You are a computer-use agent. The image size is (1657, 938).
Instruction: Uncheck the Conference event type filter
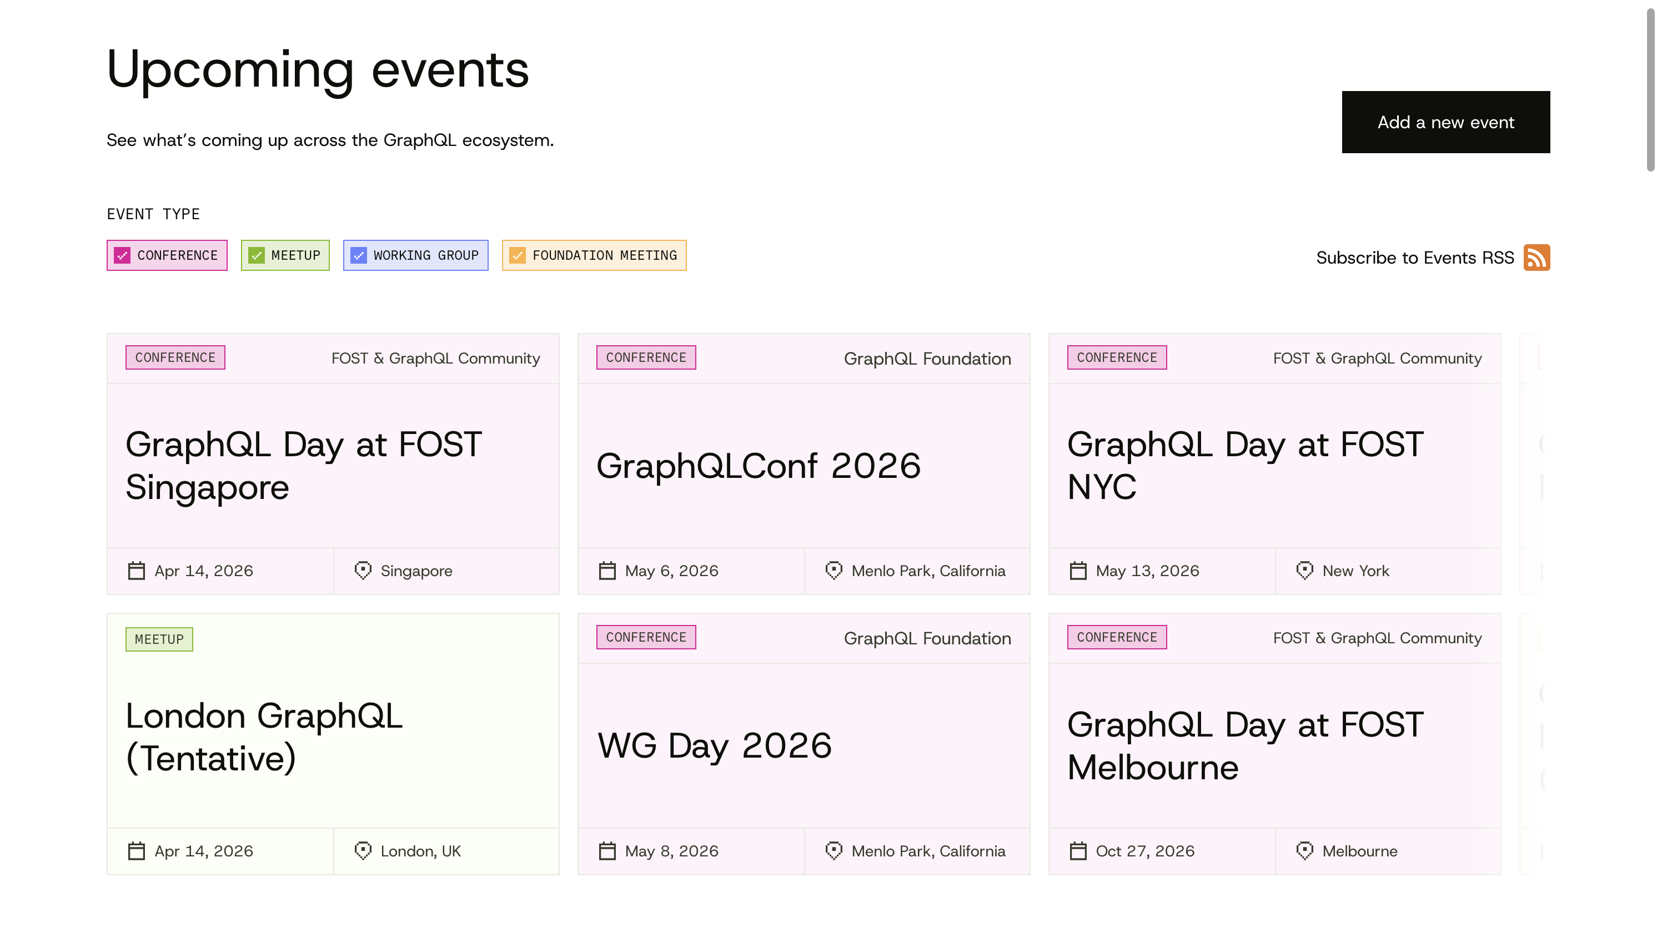[123, 256]
